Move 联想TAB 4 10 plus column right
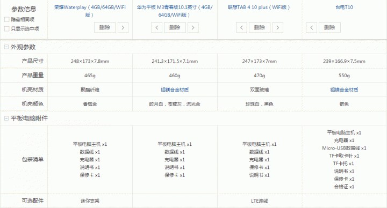The width and height of the screenshot is (387, 208). pyautogui.click(x=278, y=27)
